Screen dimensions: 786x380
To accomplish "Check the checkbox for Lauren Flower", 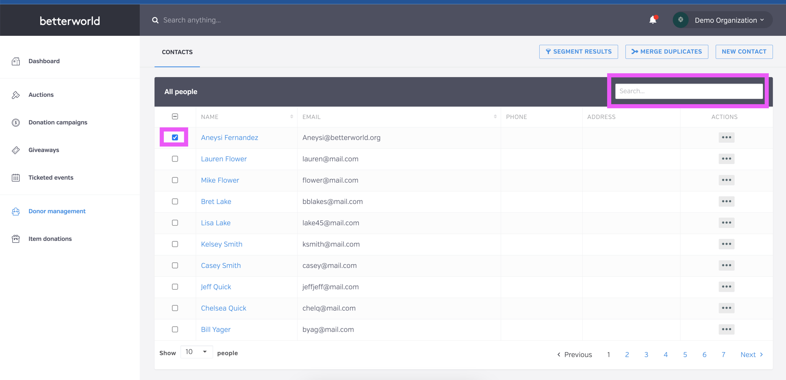I will [175, 159].
